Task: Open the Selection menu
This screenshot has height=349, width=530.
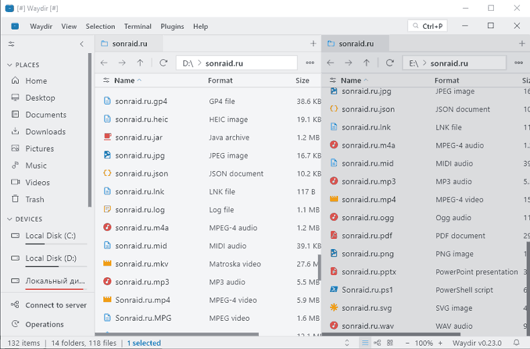Action: 101,26
